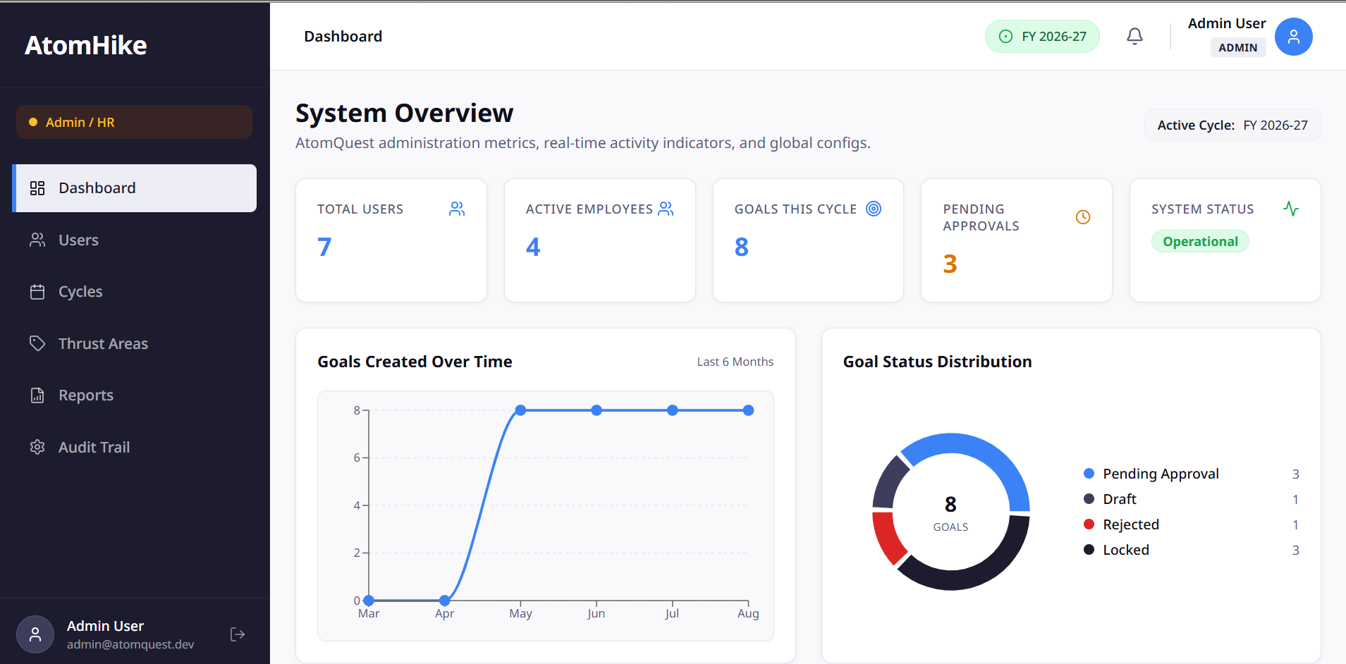Click the blue Pending Approval legend dot

[1089, 474]
